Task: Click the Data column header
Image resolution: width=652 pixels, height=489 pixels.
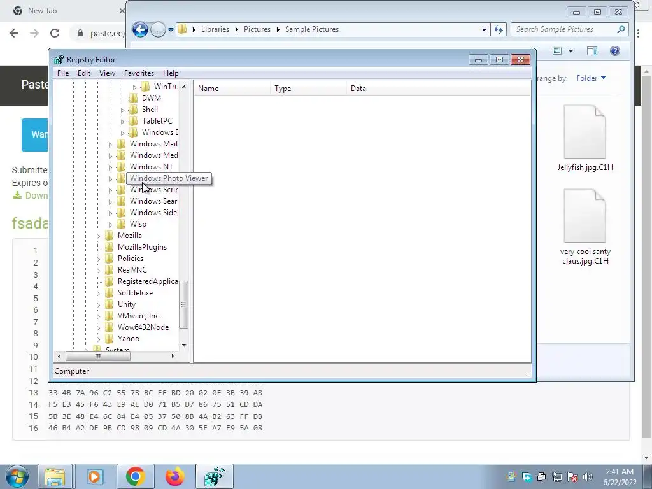Action: click(x=438, y=89)
